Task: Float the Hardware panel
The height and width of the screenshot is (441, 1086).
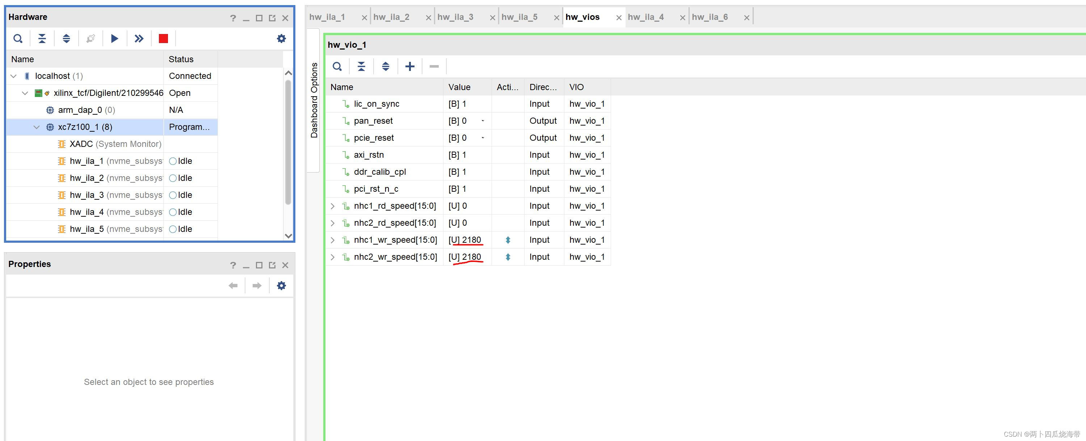Action: [x=272, y=18]
